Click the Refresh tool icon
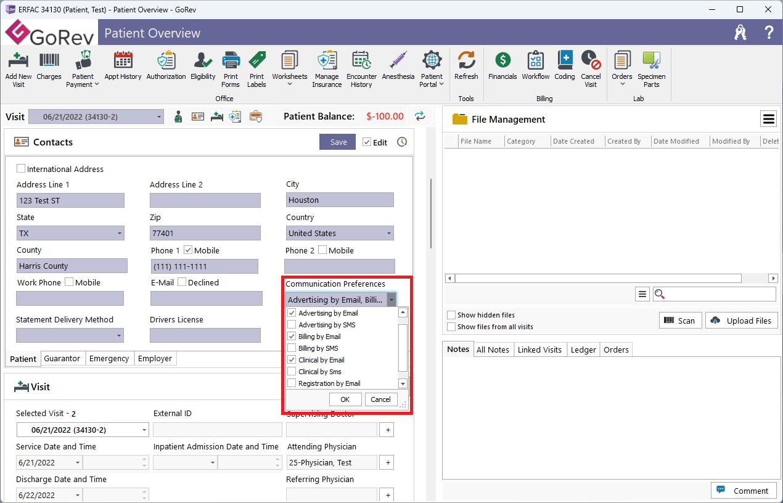This screenshot has height=503, width=783. 466,60
